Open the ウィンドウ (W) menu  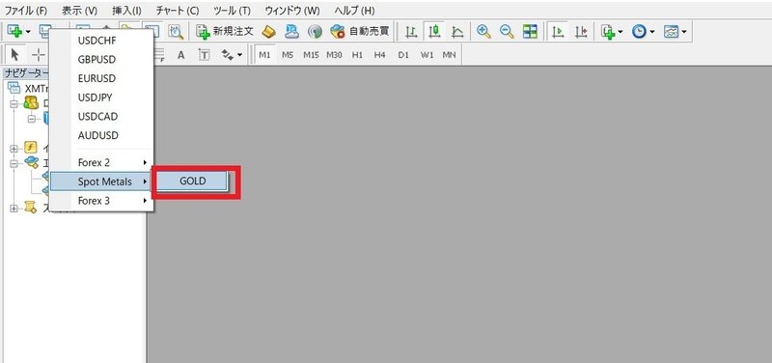(292, 11)
